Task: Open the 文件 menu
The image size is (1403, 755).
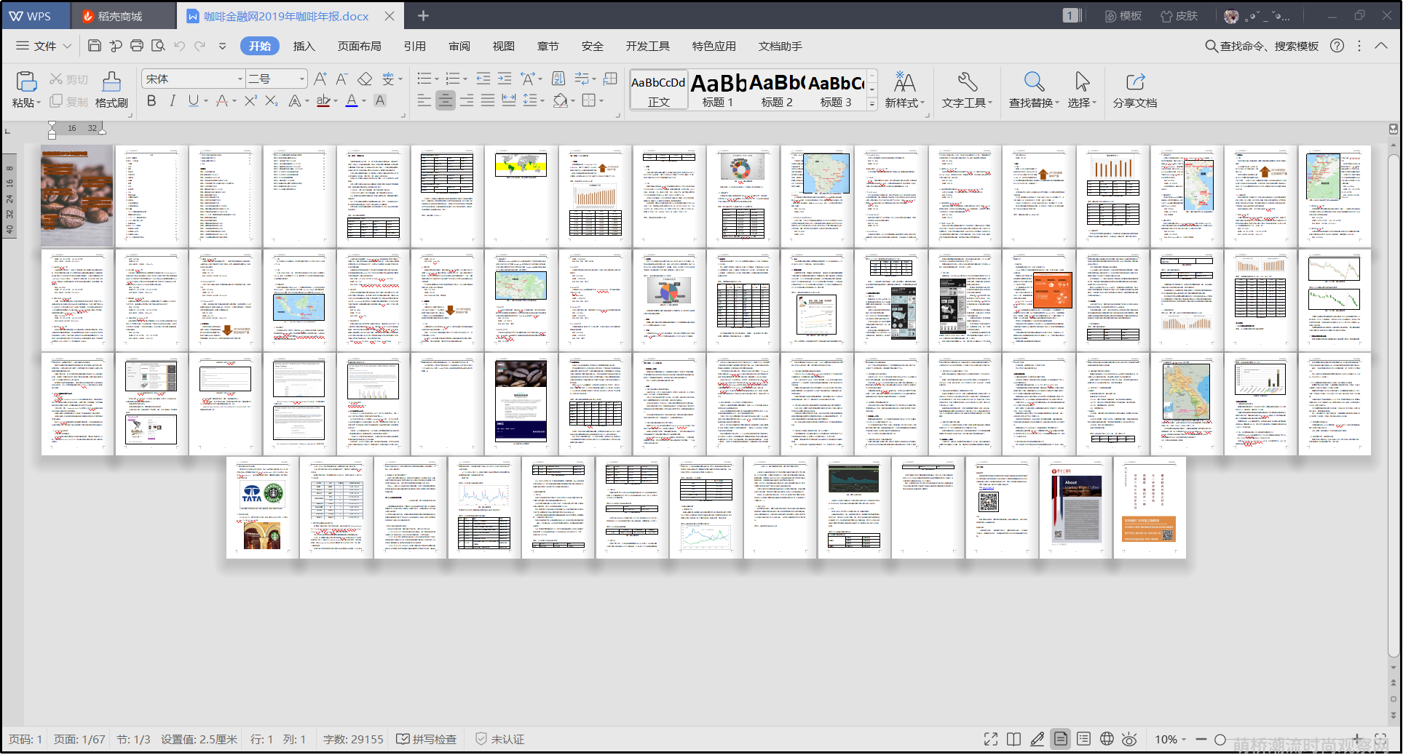Action: point(44,46)
